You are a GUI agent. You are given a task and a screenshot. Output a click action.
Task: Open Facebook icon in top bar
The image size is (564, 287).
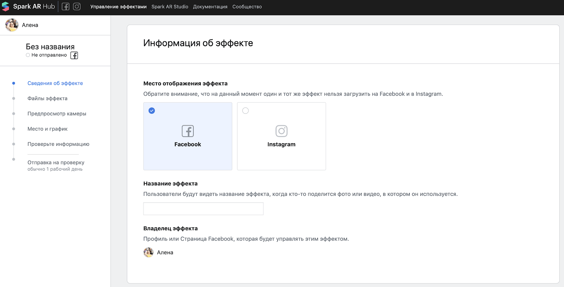(65, 7)
